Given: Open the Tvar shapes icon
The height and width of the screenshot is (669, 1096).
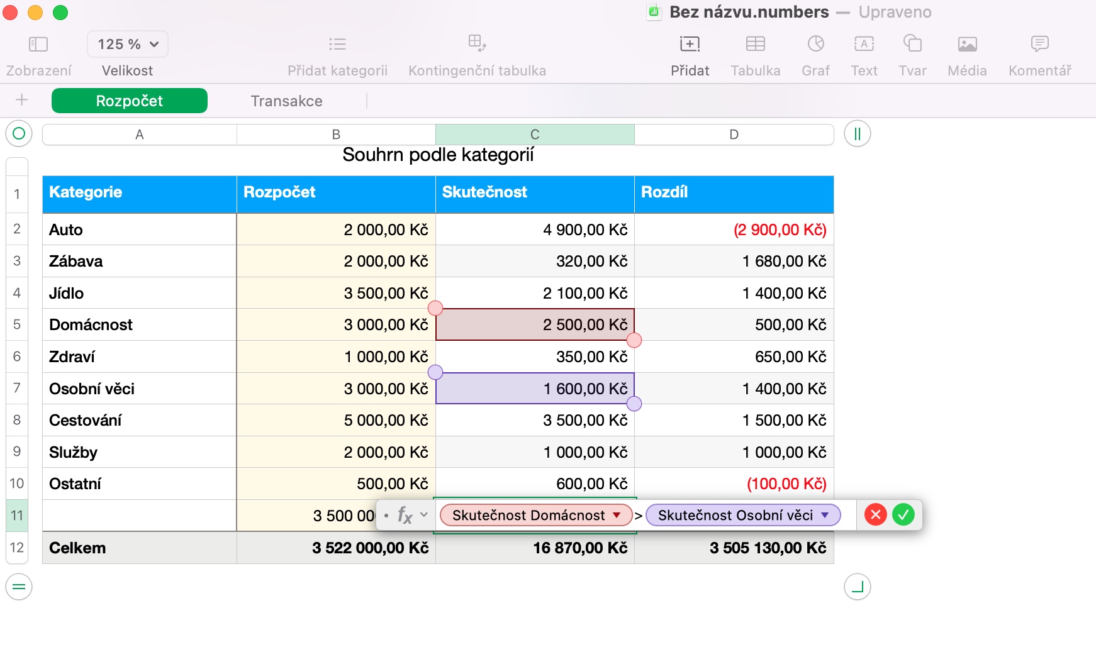Looking at the screenshot, I should (912, 44).
